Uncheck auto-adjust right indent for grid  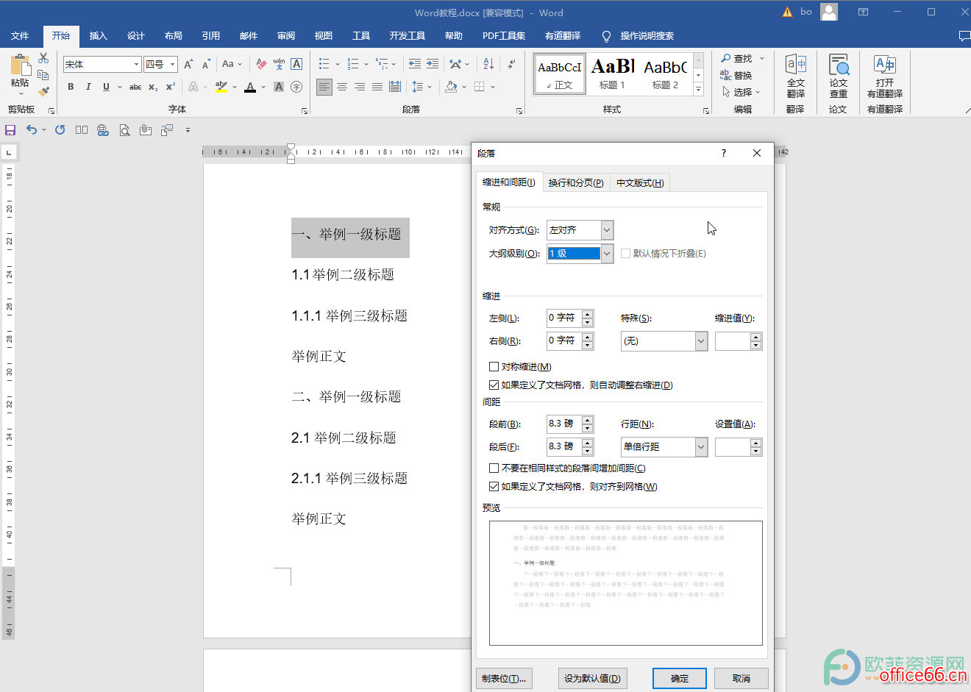(494, 385)
